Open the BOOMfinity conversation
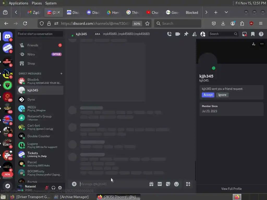 tap(40, 173)
